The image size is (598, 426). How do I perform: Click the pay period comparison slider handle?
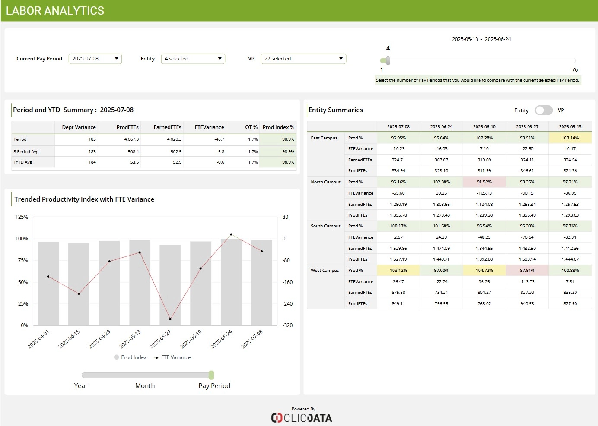pyautogui.click(x=388, y=60)
